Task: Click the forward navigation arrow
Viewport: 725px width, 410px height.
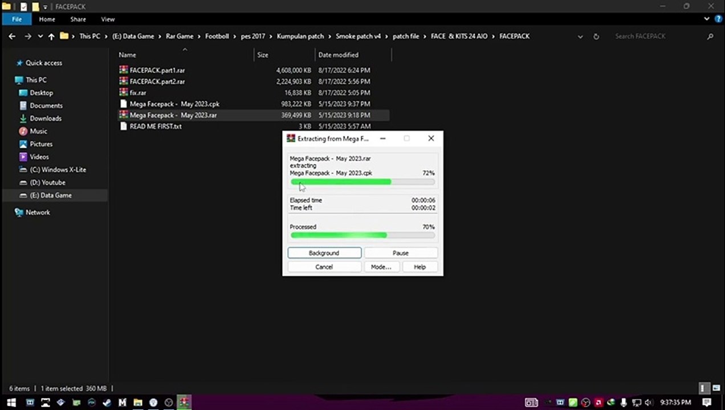Action: (27, 36)
